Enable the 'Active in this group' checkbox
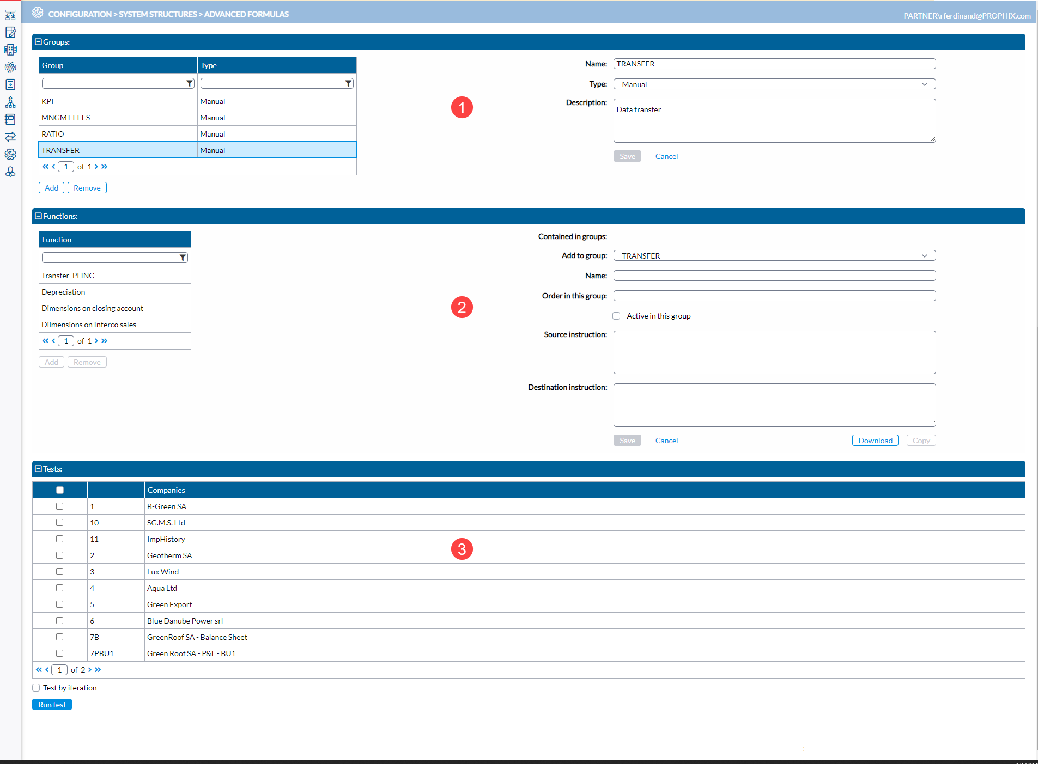Image resolution: width=1038 pixels, height=764 pixels. (x=616, y=316)
